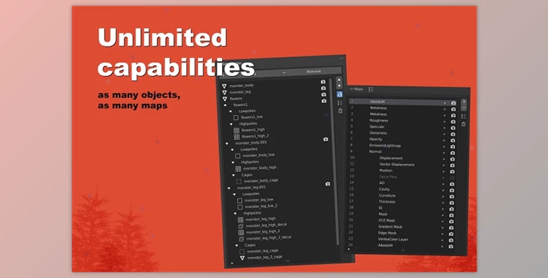548x278 pixels.
Task: Click trash icon in Maps panel sidebar
Action: [x=463, y=124]
